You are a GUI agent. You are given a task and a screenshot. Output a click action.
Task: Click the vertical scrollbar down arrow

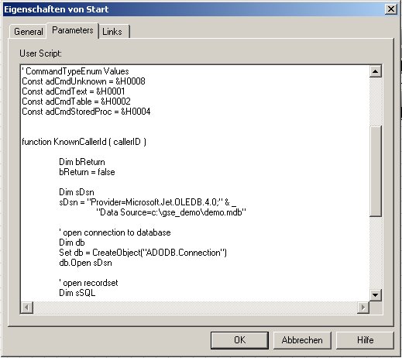coord(376,295)
